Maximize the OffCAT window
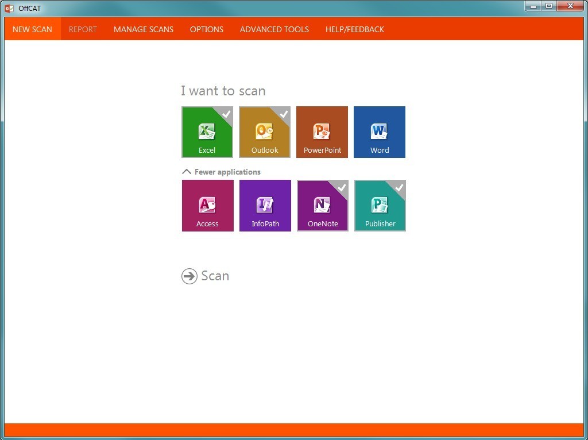This screenshot has width=588, height=440. click(x=549, y=6)
